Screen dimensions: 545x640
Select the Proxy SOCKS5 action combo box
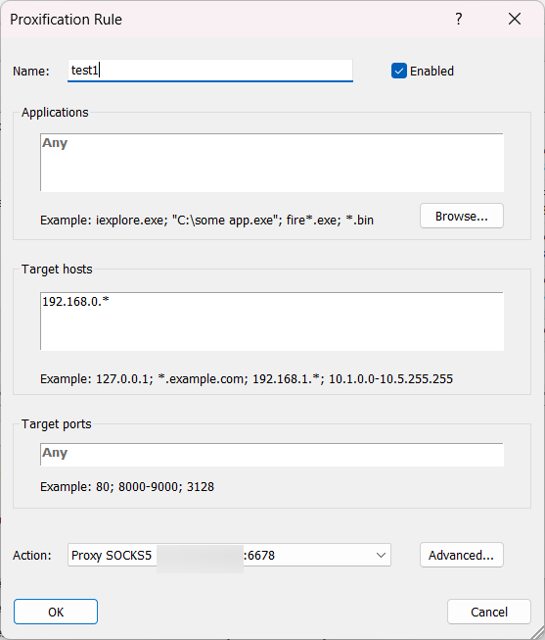[229, 555]
